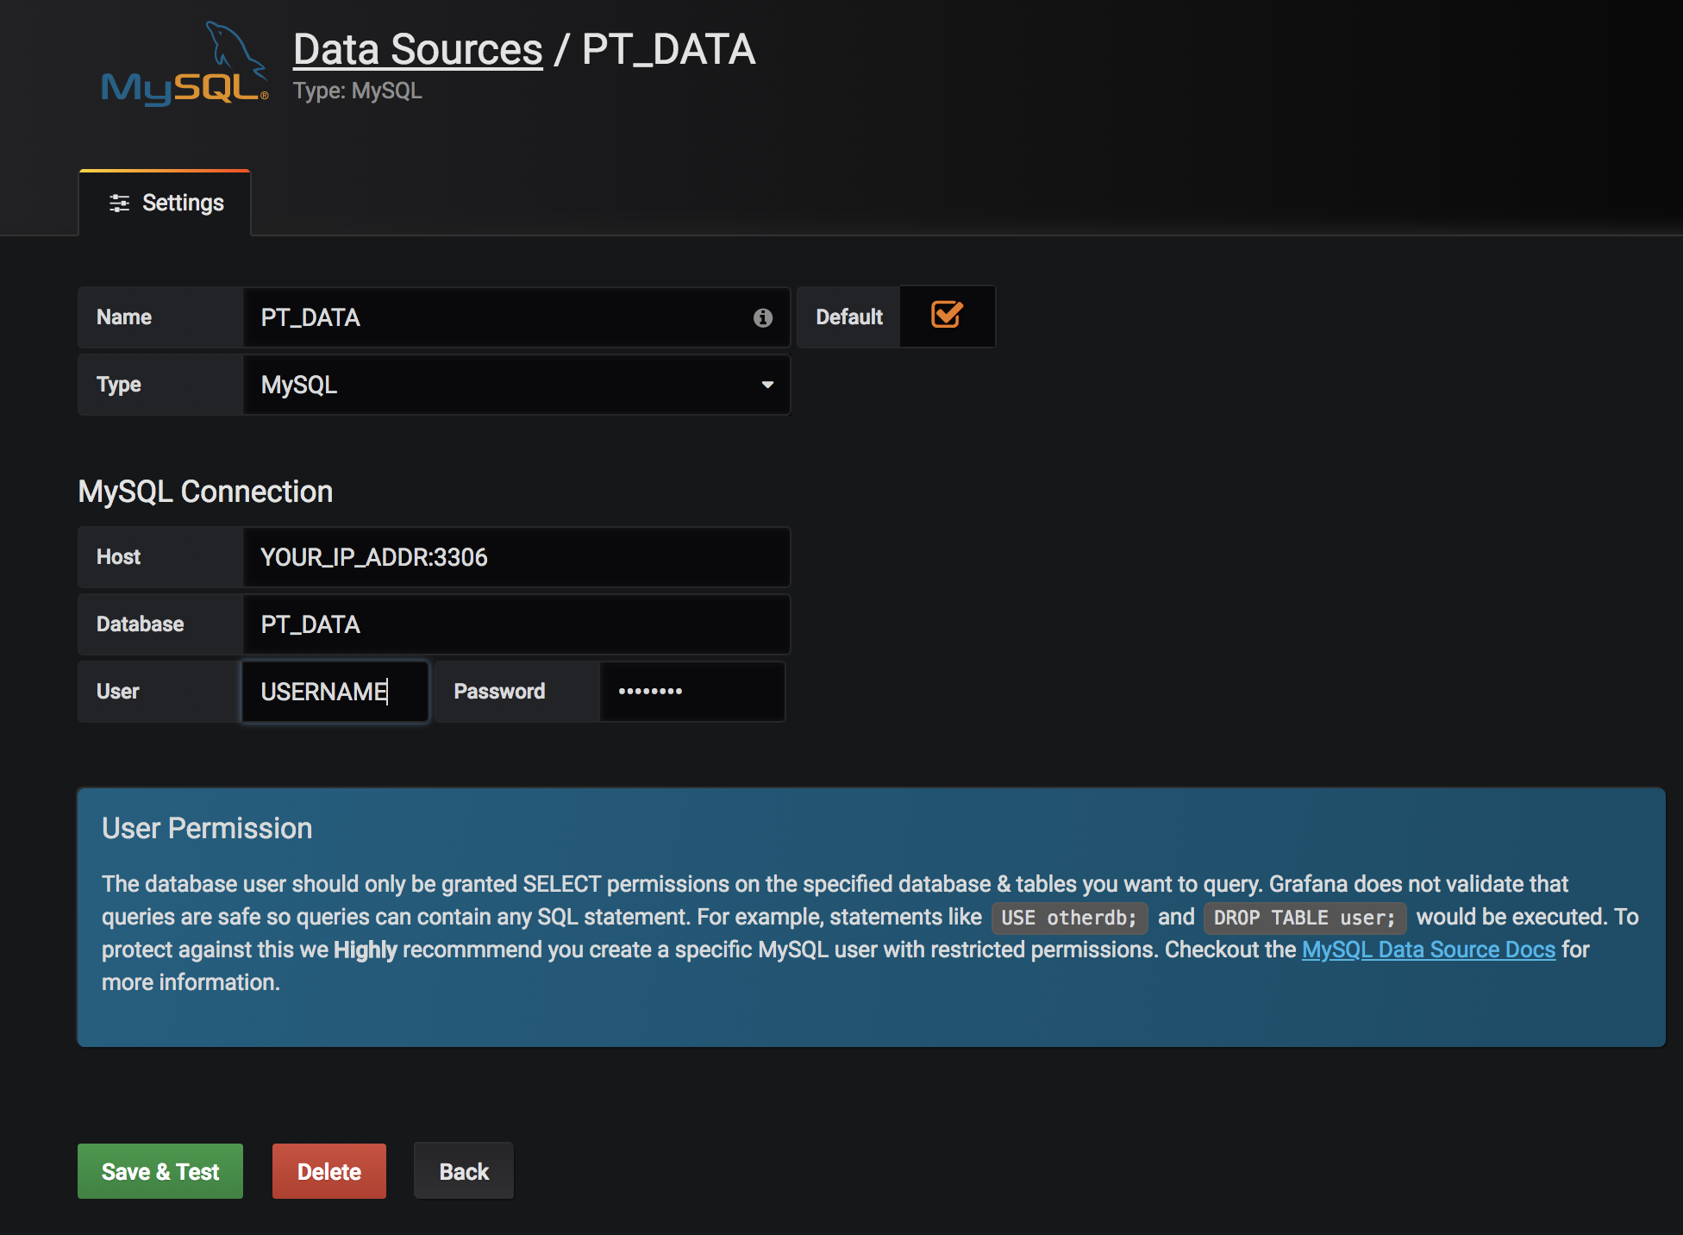The height and width of the screenshot is (1235, 1683).
Task: Click the sliders icon on Settings tab
Action: point(119,204)
